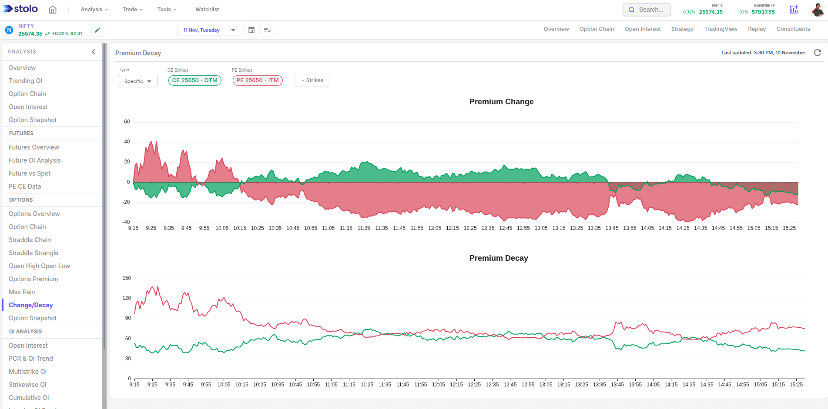Toggle the CE 25650 - OTM strike chip
The image size is (828, 409).
195,80
